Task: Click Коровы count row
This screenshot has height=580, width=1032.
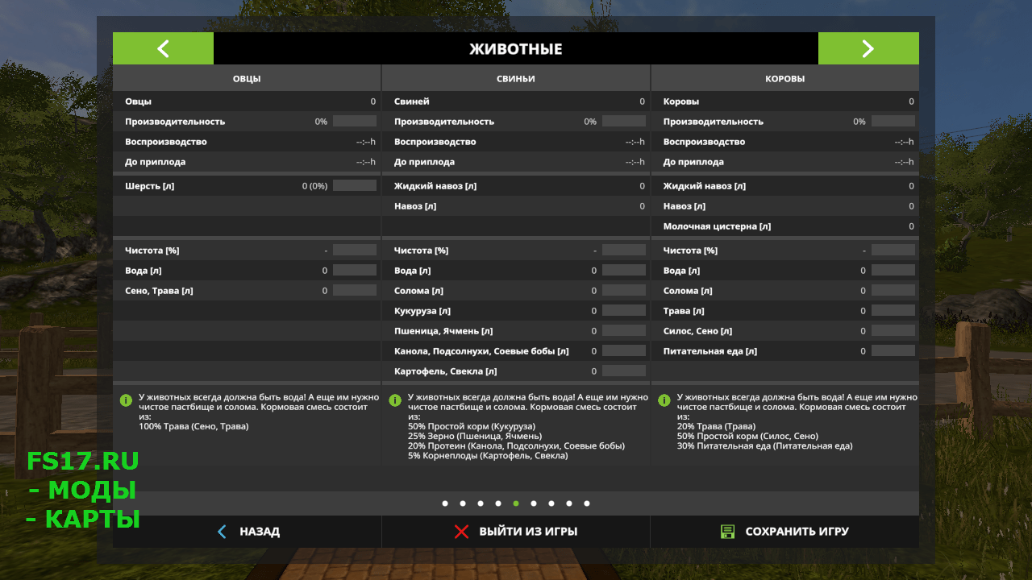Action: point(784,101)
